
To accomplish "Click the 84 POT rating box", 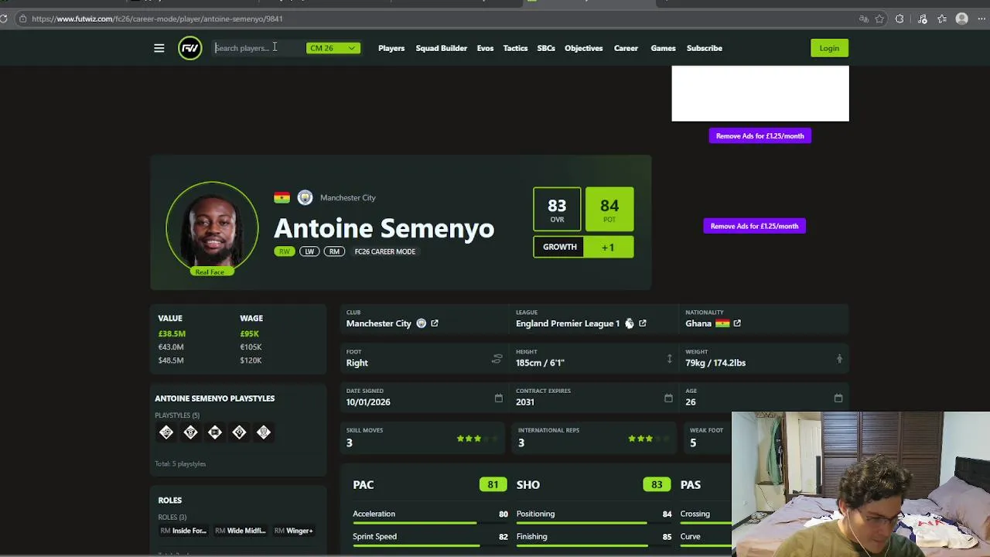I will 609,210.
